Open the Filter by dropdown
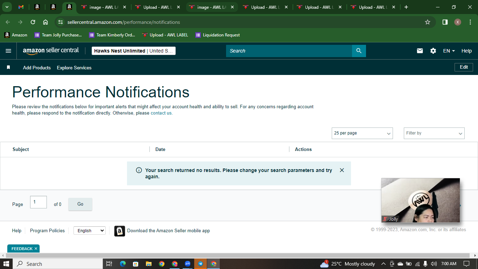Viewport: 478px width, 269px height. pos(434,133)
